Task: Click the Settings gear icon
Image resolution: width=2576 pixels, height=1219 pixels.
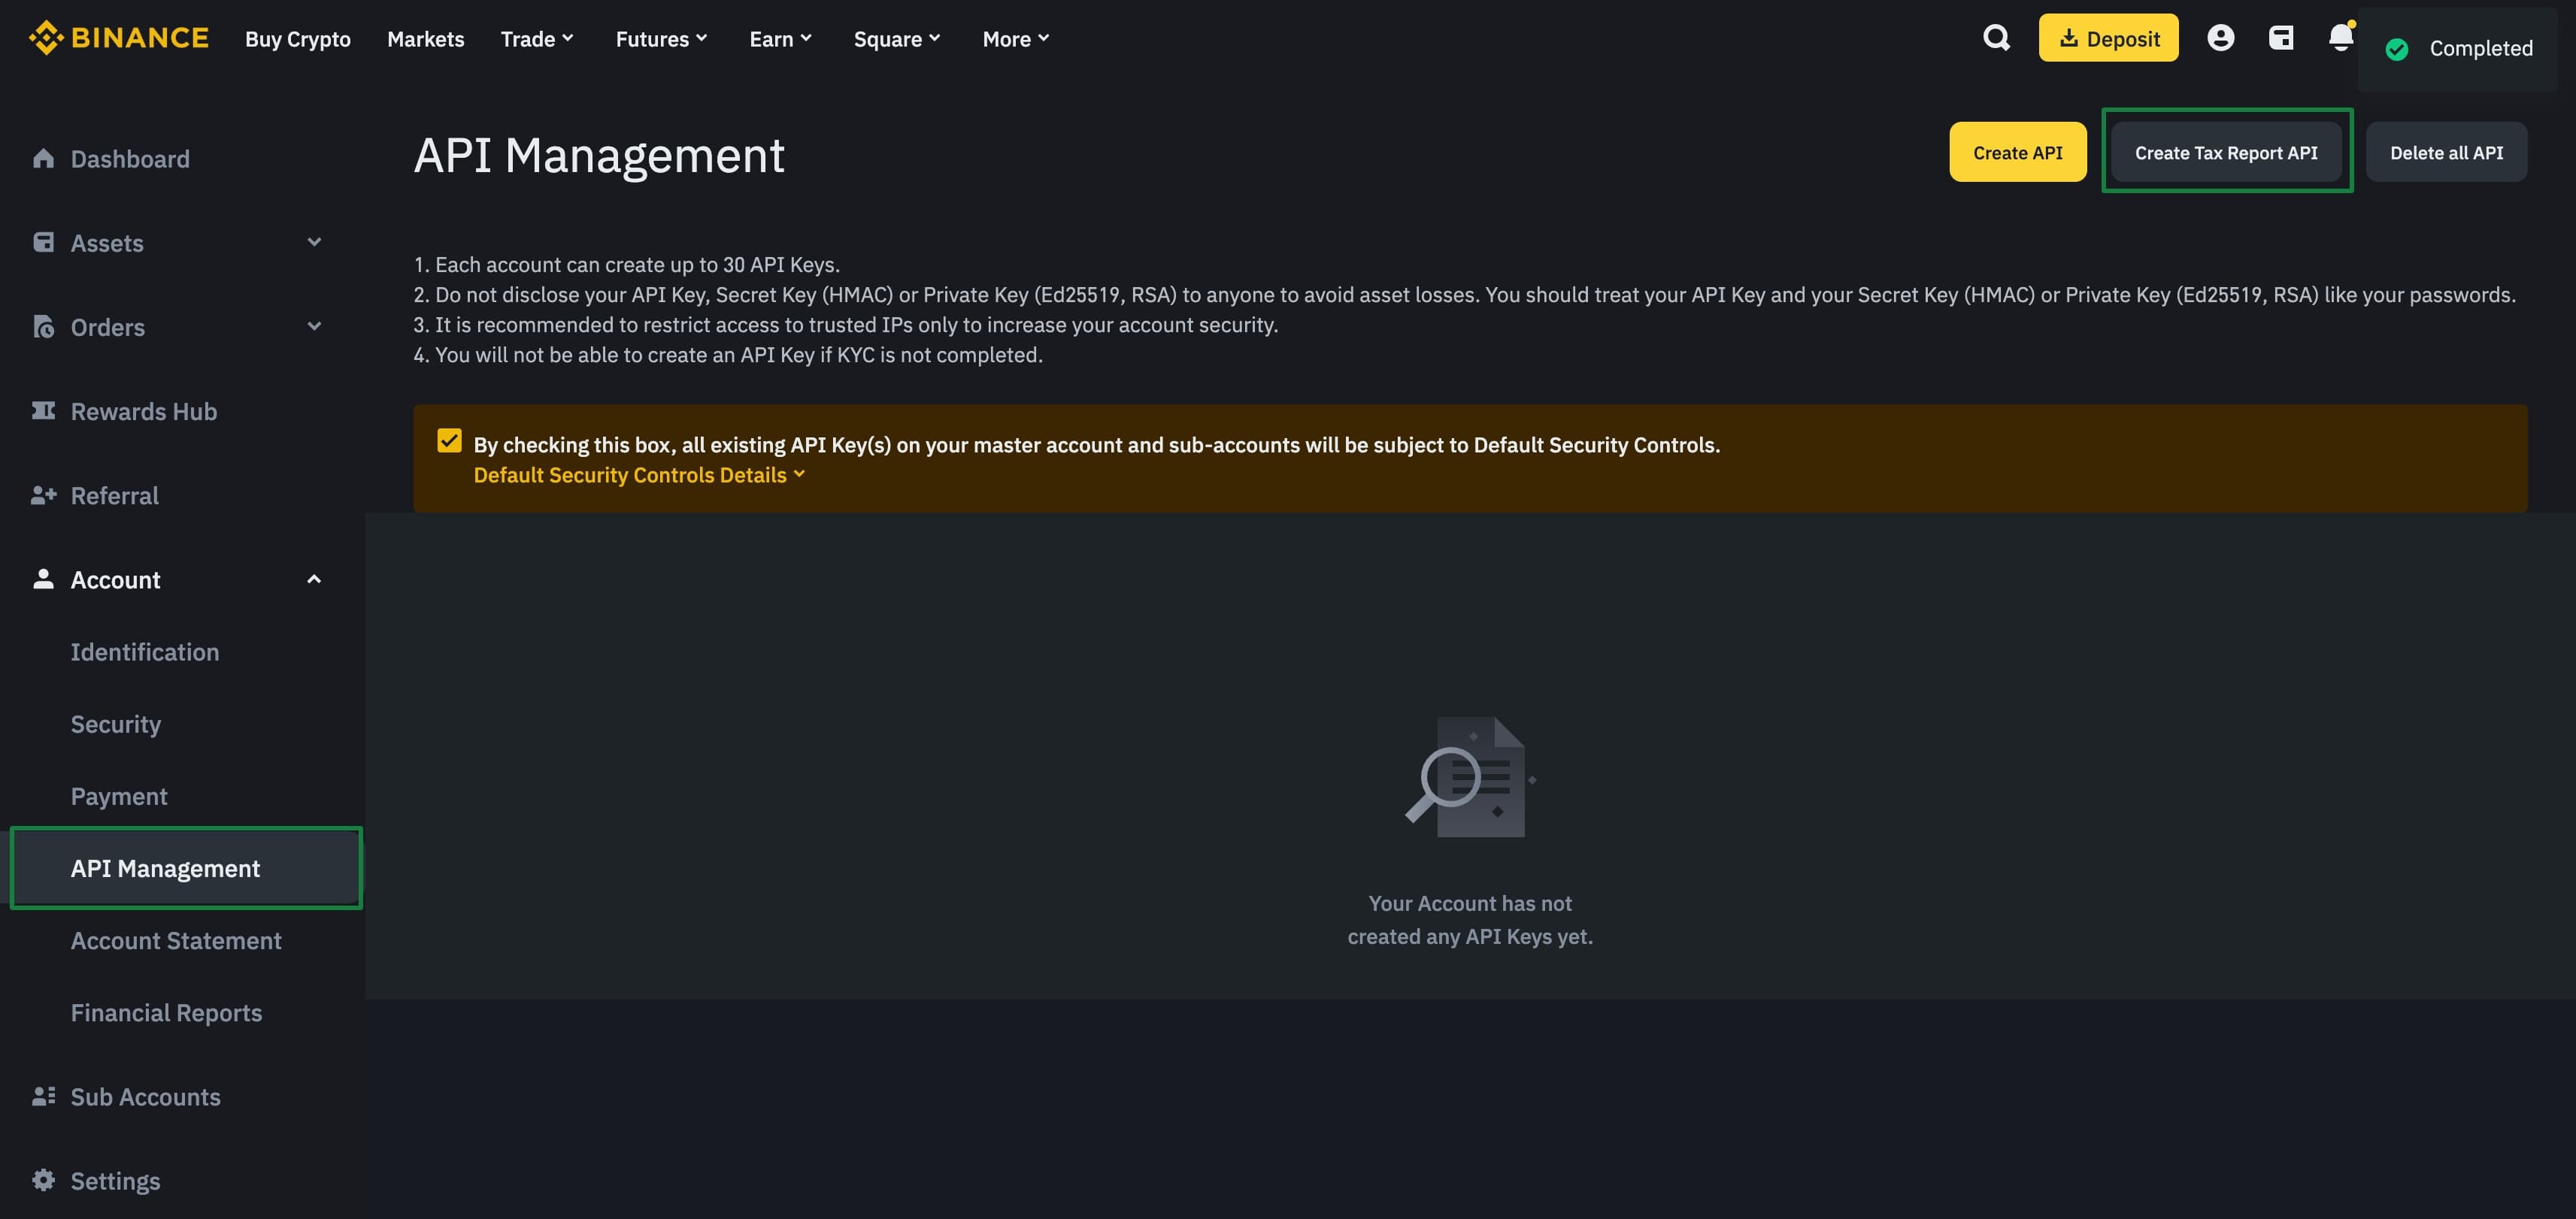Action: (43, 1180)
